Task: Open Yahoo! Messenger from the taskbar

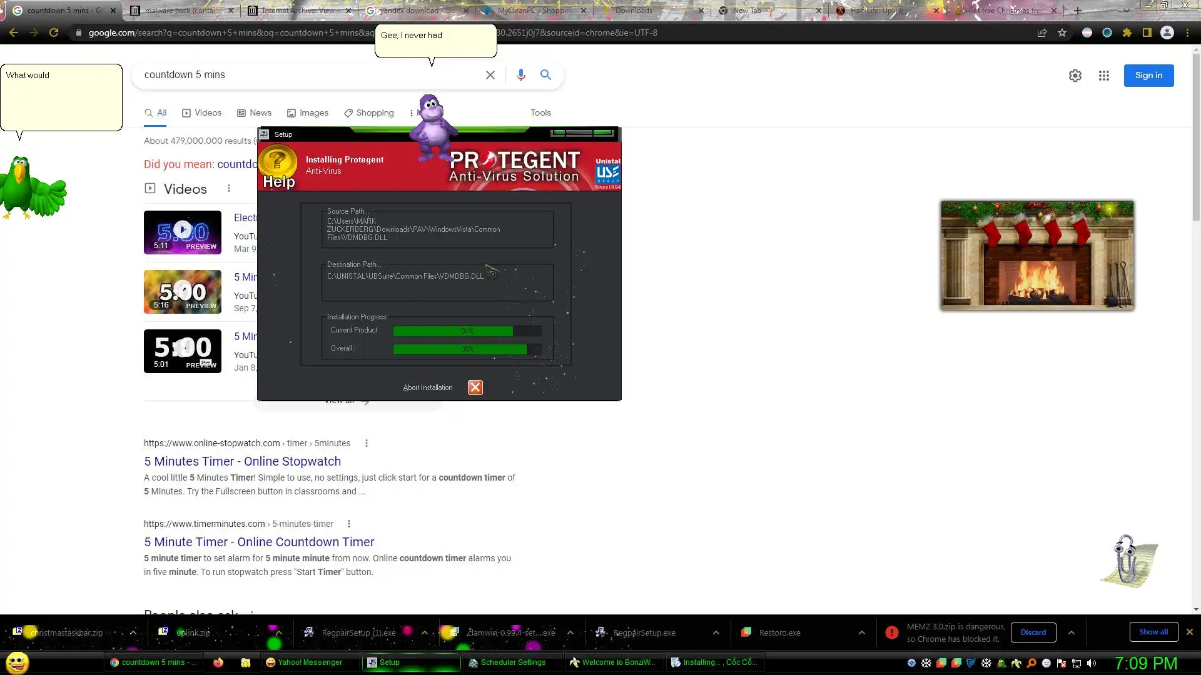Action: [x=304, y=662]
